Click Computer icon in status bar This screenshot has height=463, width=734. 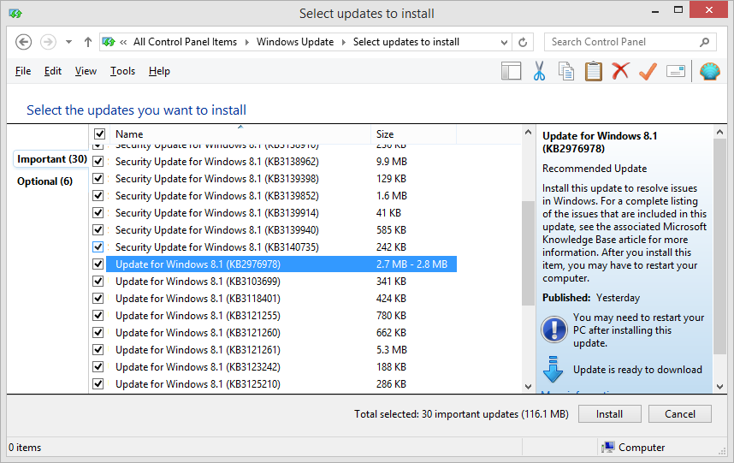coord(608,448)
